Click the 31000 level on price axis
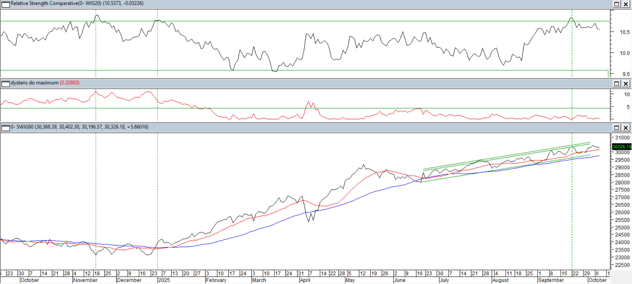 click(x=622, y=138)
